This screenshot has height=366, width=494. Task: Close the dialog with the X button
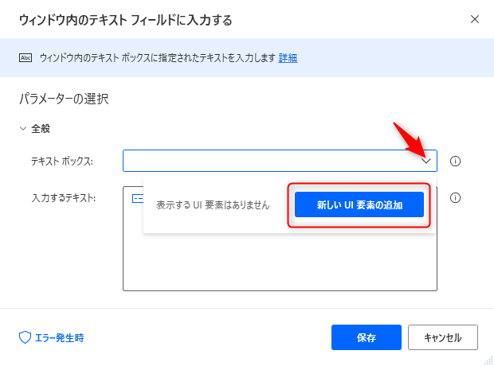475,19
